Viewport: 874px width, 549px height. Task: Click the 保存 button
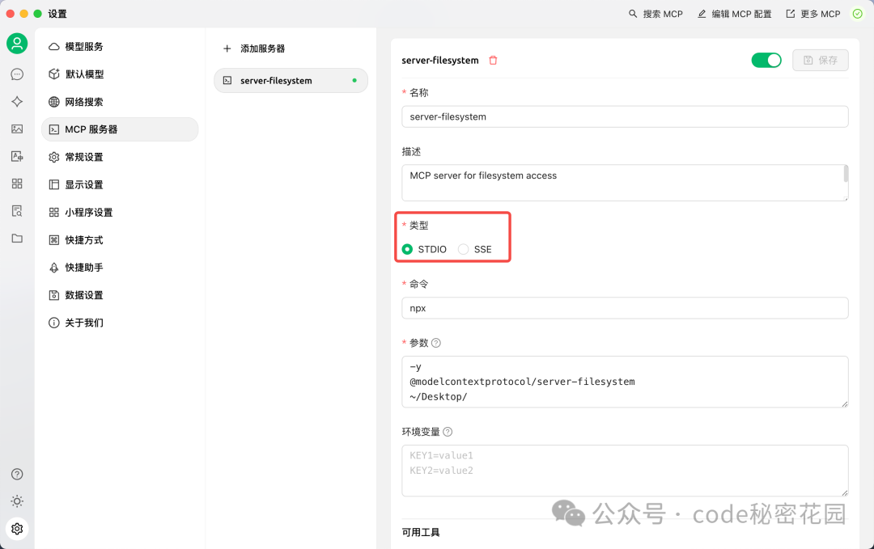pos(821,60)
